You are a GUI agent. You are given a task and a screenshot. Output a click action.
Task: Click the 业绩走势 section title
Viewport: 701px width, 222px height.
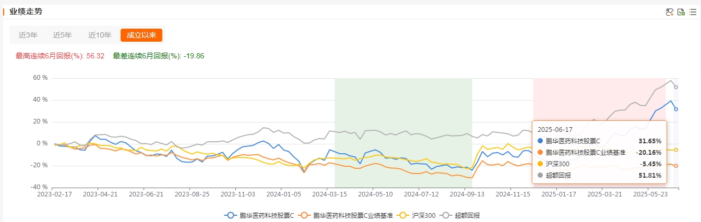point(24,11)
